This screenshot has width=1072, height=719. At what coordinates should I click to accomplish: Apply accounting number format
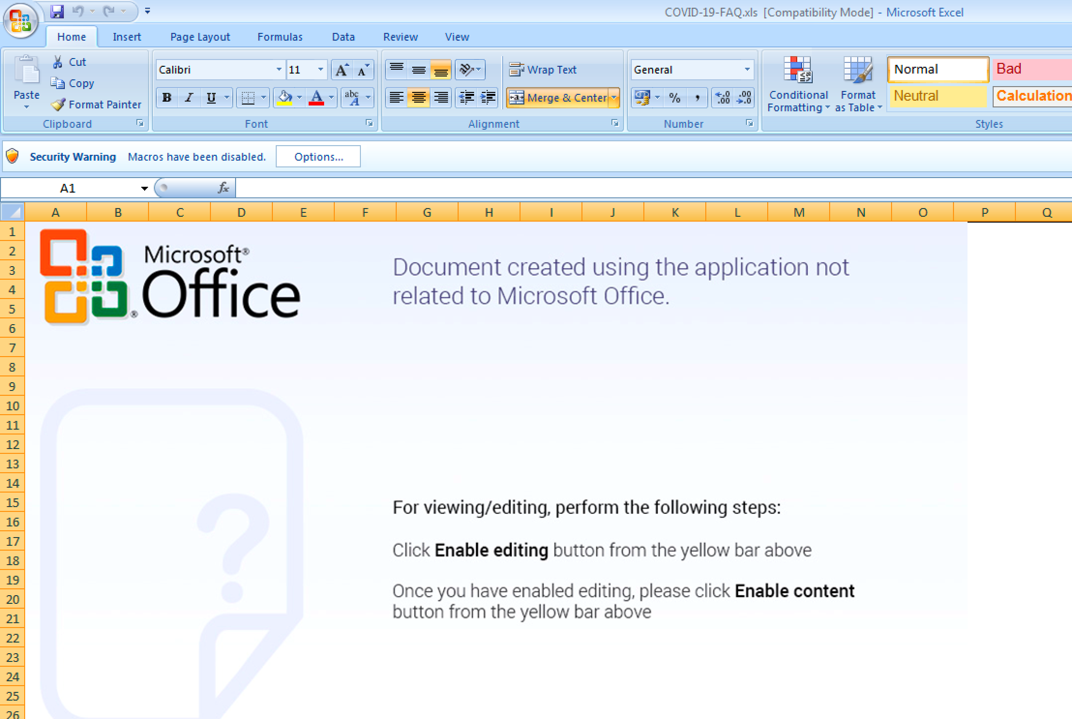[642, 98]
